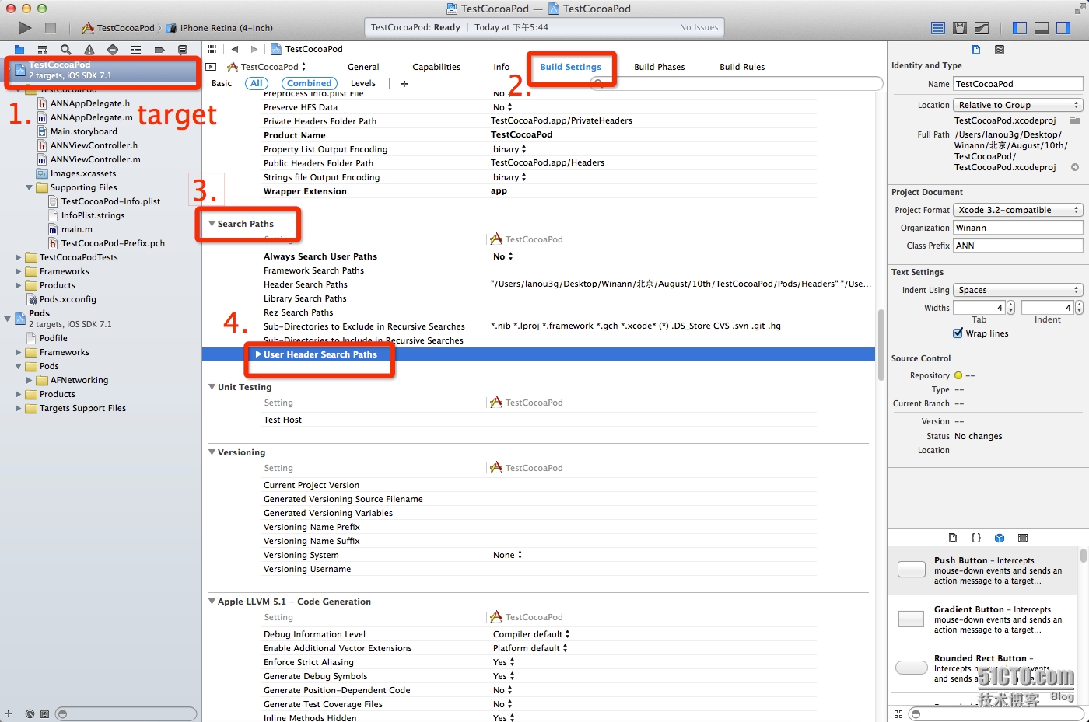Open the Log navigator speech icon
Screen dimensions: 1089x722
coord(183,49)
